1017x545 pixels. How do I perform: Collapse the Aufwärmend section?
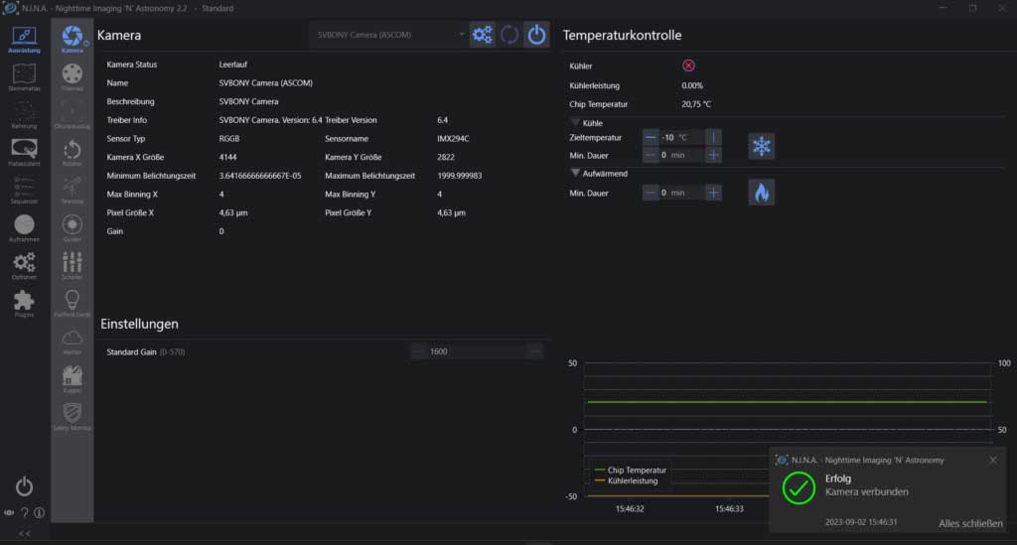coord(576,173)
